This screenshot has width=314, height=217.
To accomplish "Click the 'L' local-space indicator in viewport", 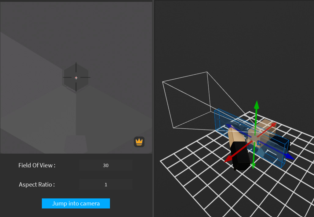I will (x=259, y=142).
